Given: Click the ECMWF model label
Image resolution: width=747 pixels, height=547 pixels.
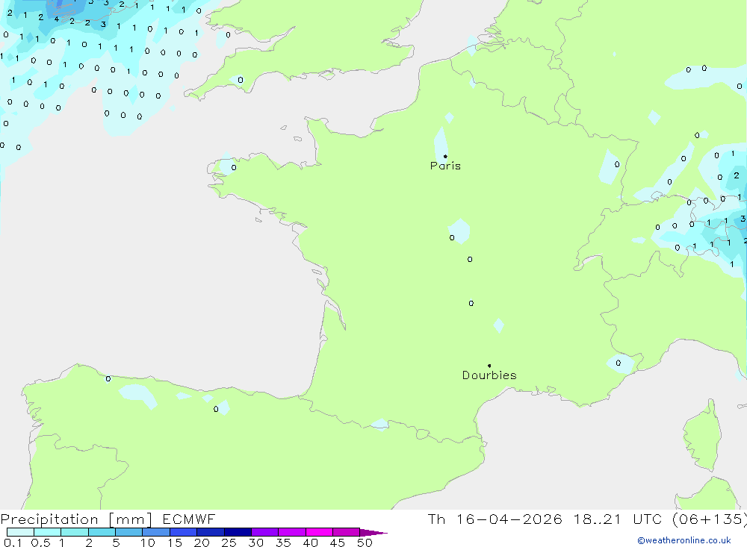Looking at the screenshot, I should (x=189, y=519).
